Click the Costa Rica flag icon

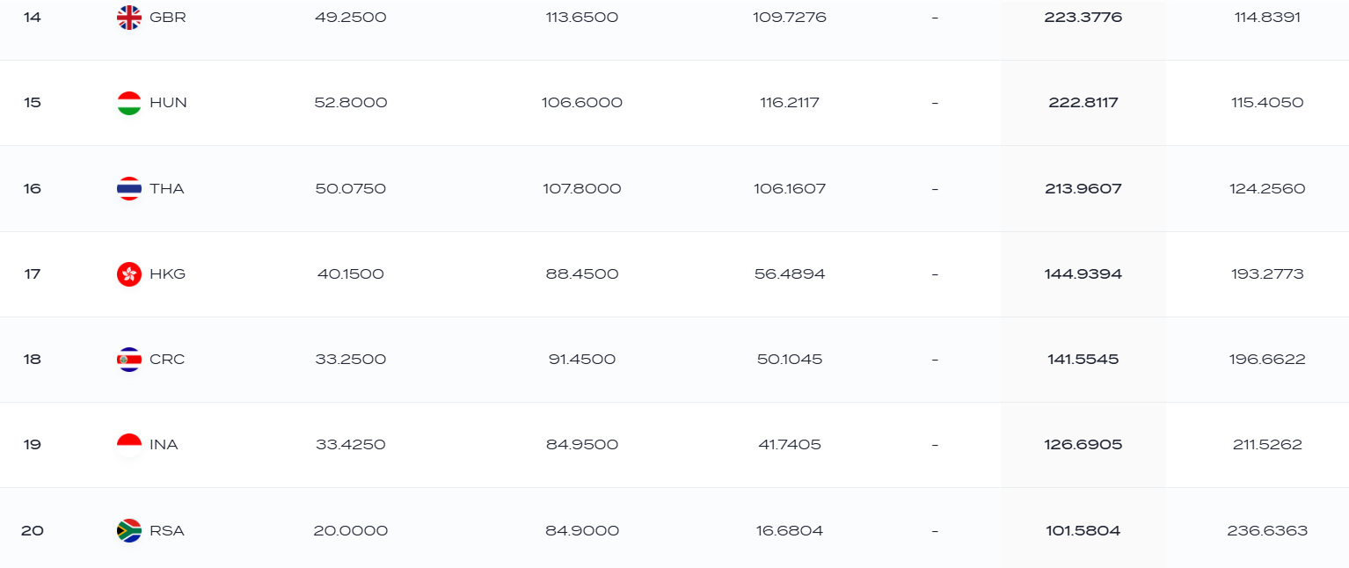(x=129, y=360)
